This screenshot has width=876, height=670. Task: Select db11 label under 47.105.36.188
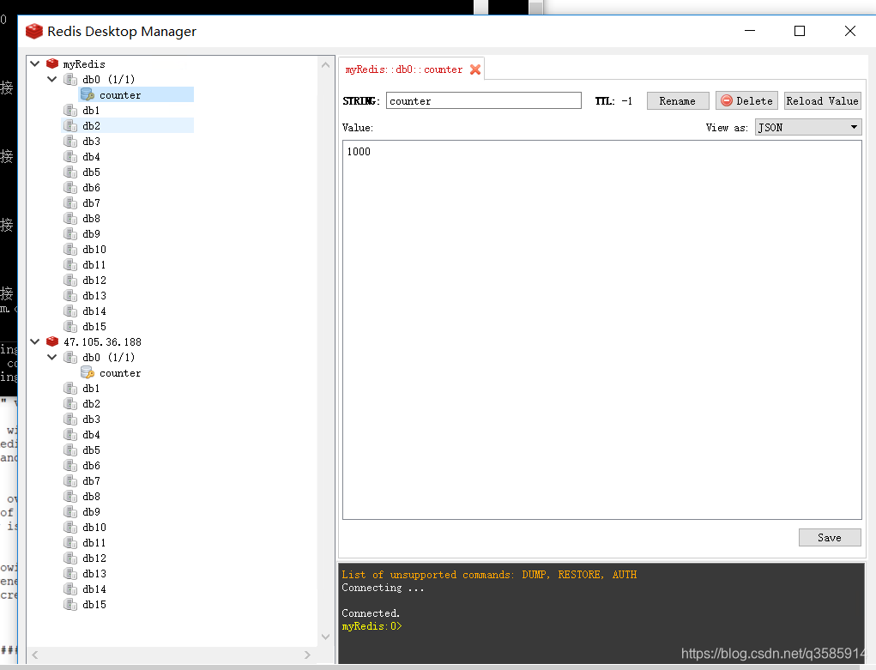point(94,542)
